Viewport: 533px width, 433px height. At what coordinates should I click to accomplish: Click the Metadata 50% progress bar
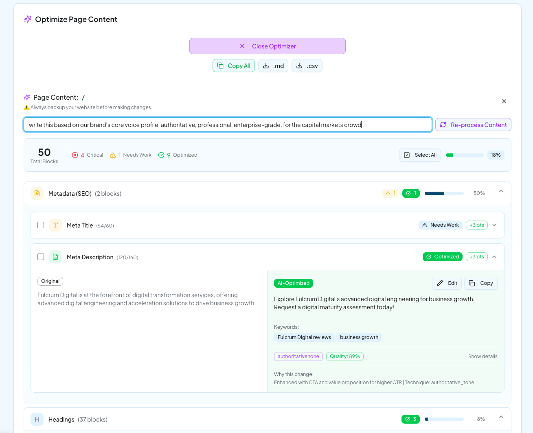pos(444,193)
